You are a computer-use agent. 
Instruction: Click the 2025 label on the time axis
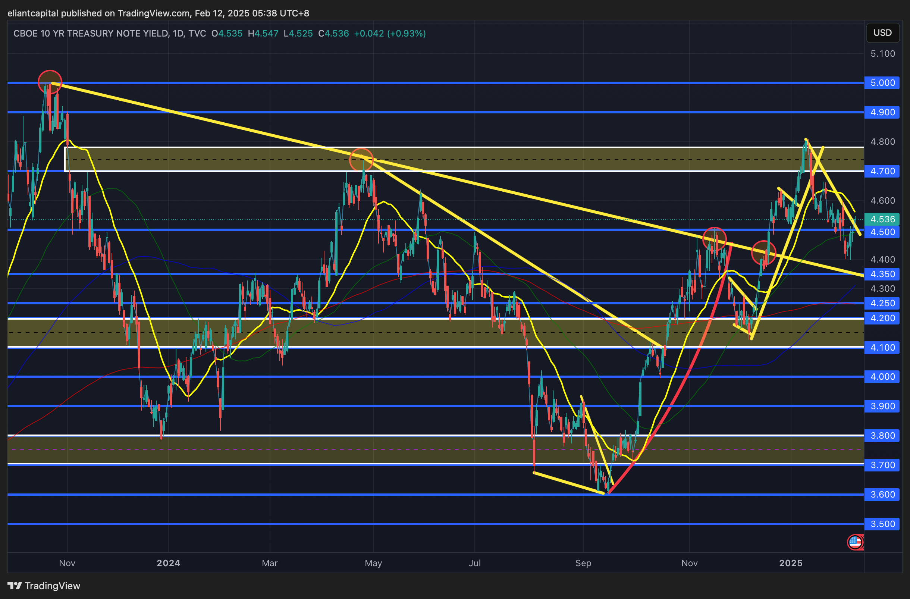790,563
